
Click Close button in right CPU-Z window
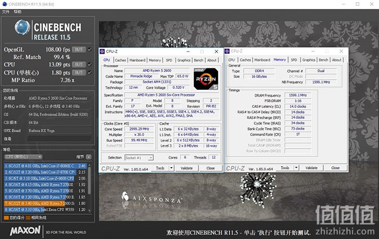point(336,168)
